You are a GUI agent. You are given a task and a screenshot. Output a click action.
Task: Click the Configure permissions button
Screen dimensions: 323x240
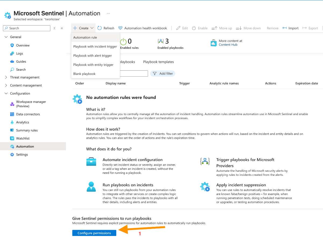pos(94,233)
